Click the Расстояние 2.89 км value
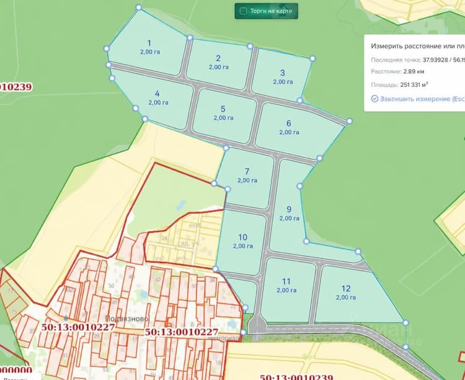Image resolution: width=465 pixels, height=380 pixels. 414,71
